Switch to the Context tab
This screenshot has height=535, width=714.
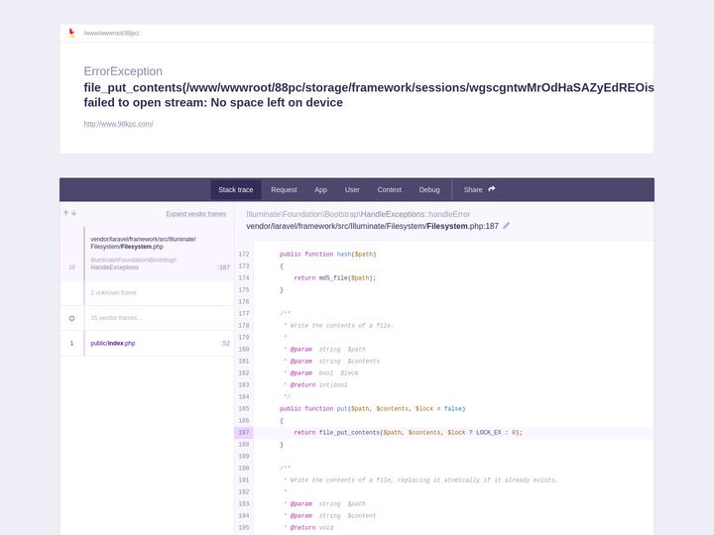tap(390, 189)
